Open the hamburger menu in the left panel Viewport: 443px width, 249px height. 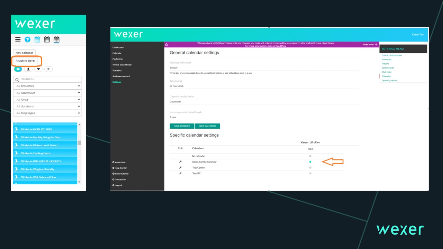coord(18,39)
